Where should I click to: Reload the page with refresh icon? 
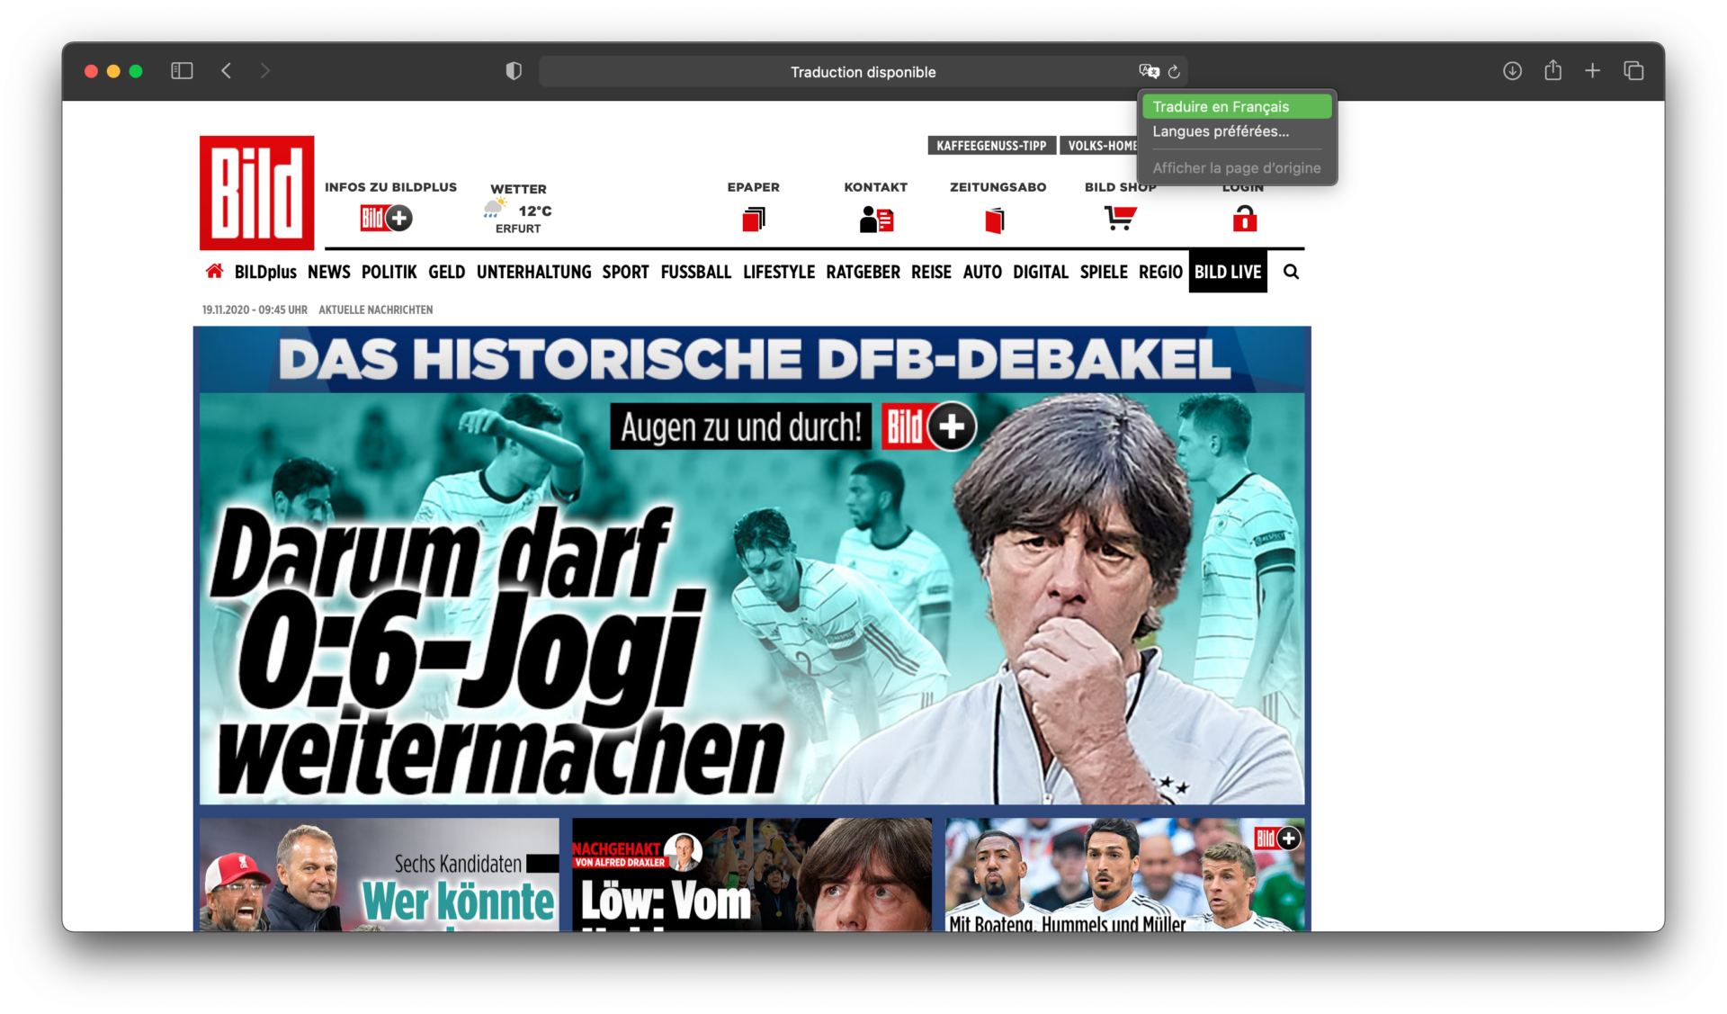[1174, 72]
